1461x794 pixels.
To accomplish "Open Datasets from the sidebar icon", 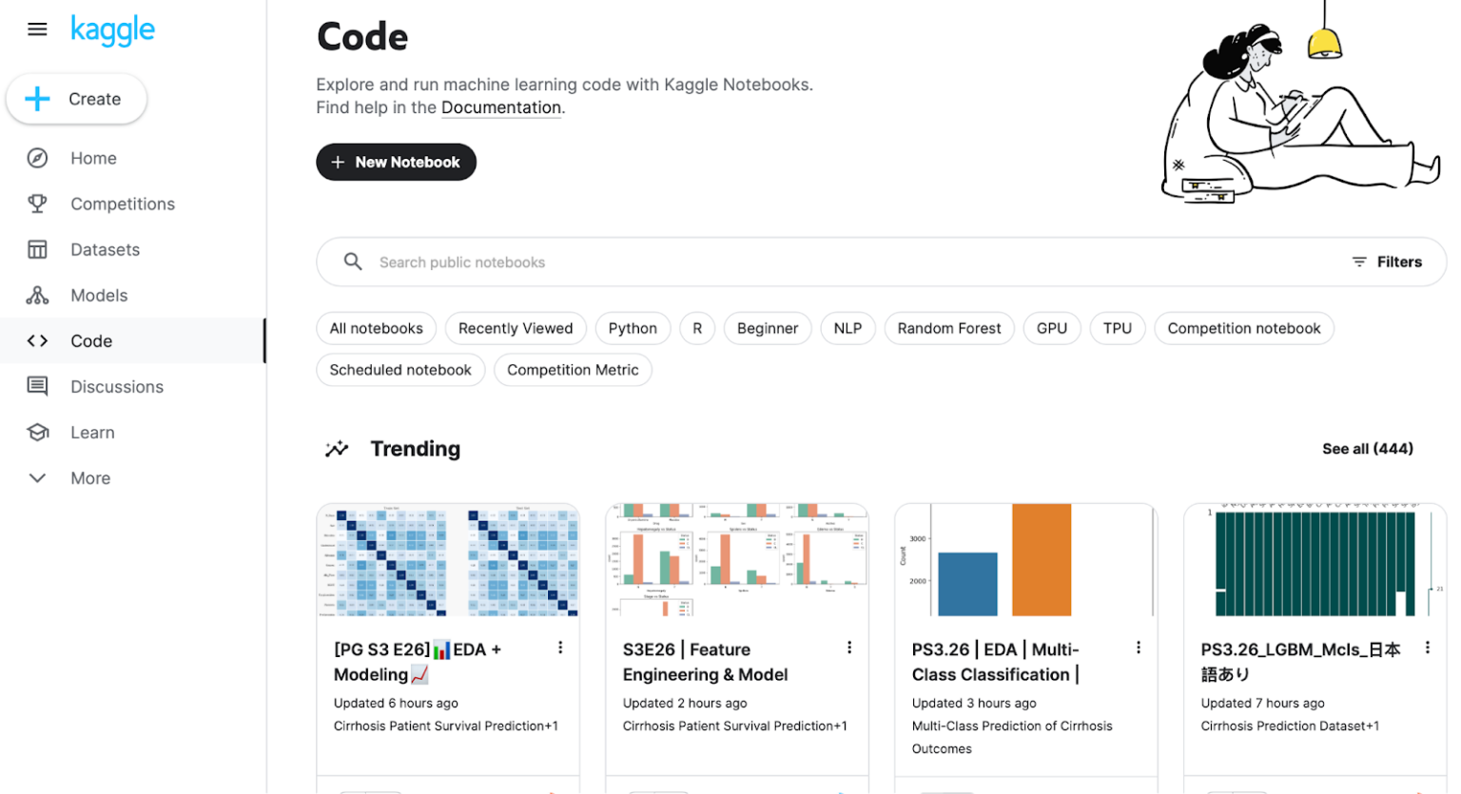I will coord(36,249).
